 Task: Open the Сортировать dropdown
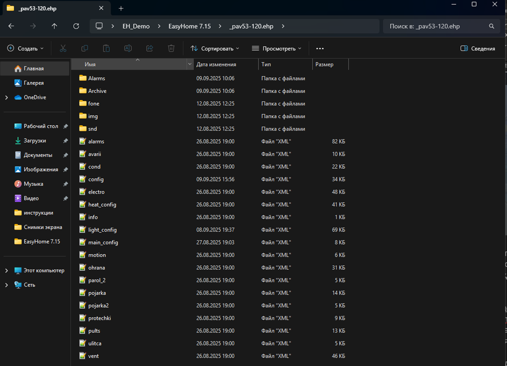pyautogui.click(x=215, y=48)
